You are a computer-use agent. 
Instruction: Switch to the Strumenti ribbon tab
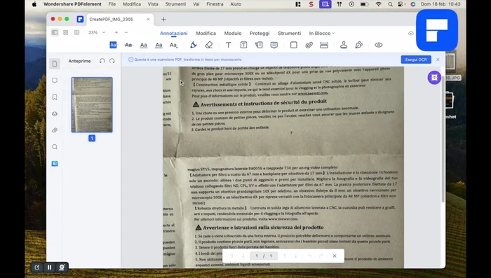[x=289, y=33]
